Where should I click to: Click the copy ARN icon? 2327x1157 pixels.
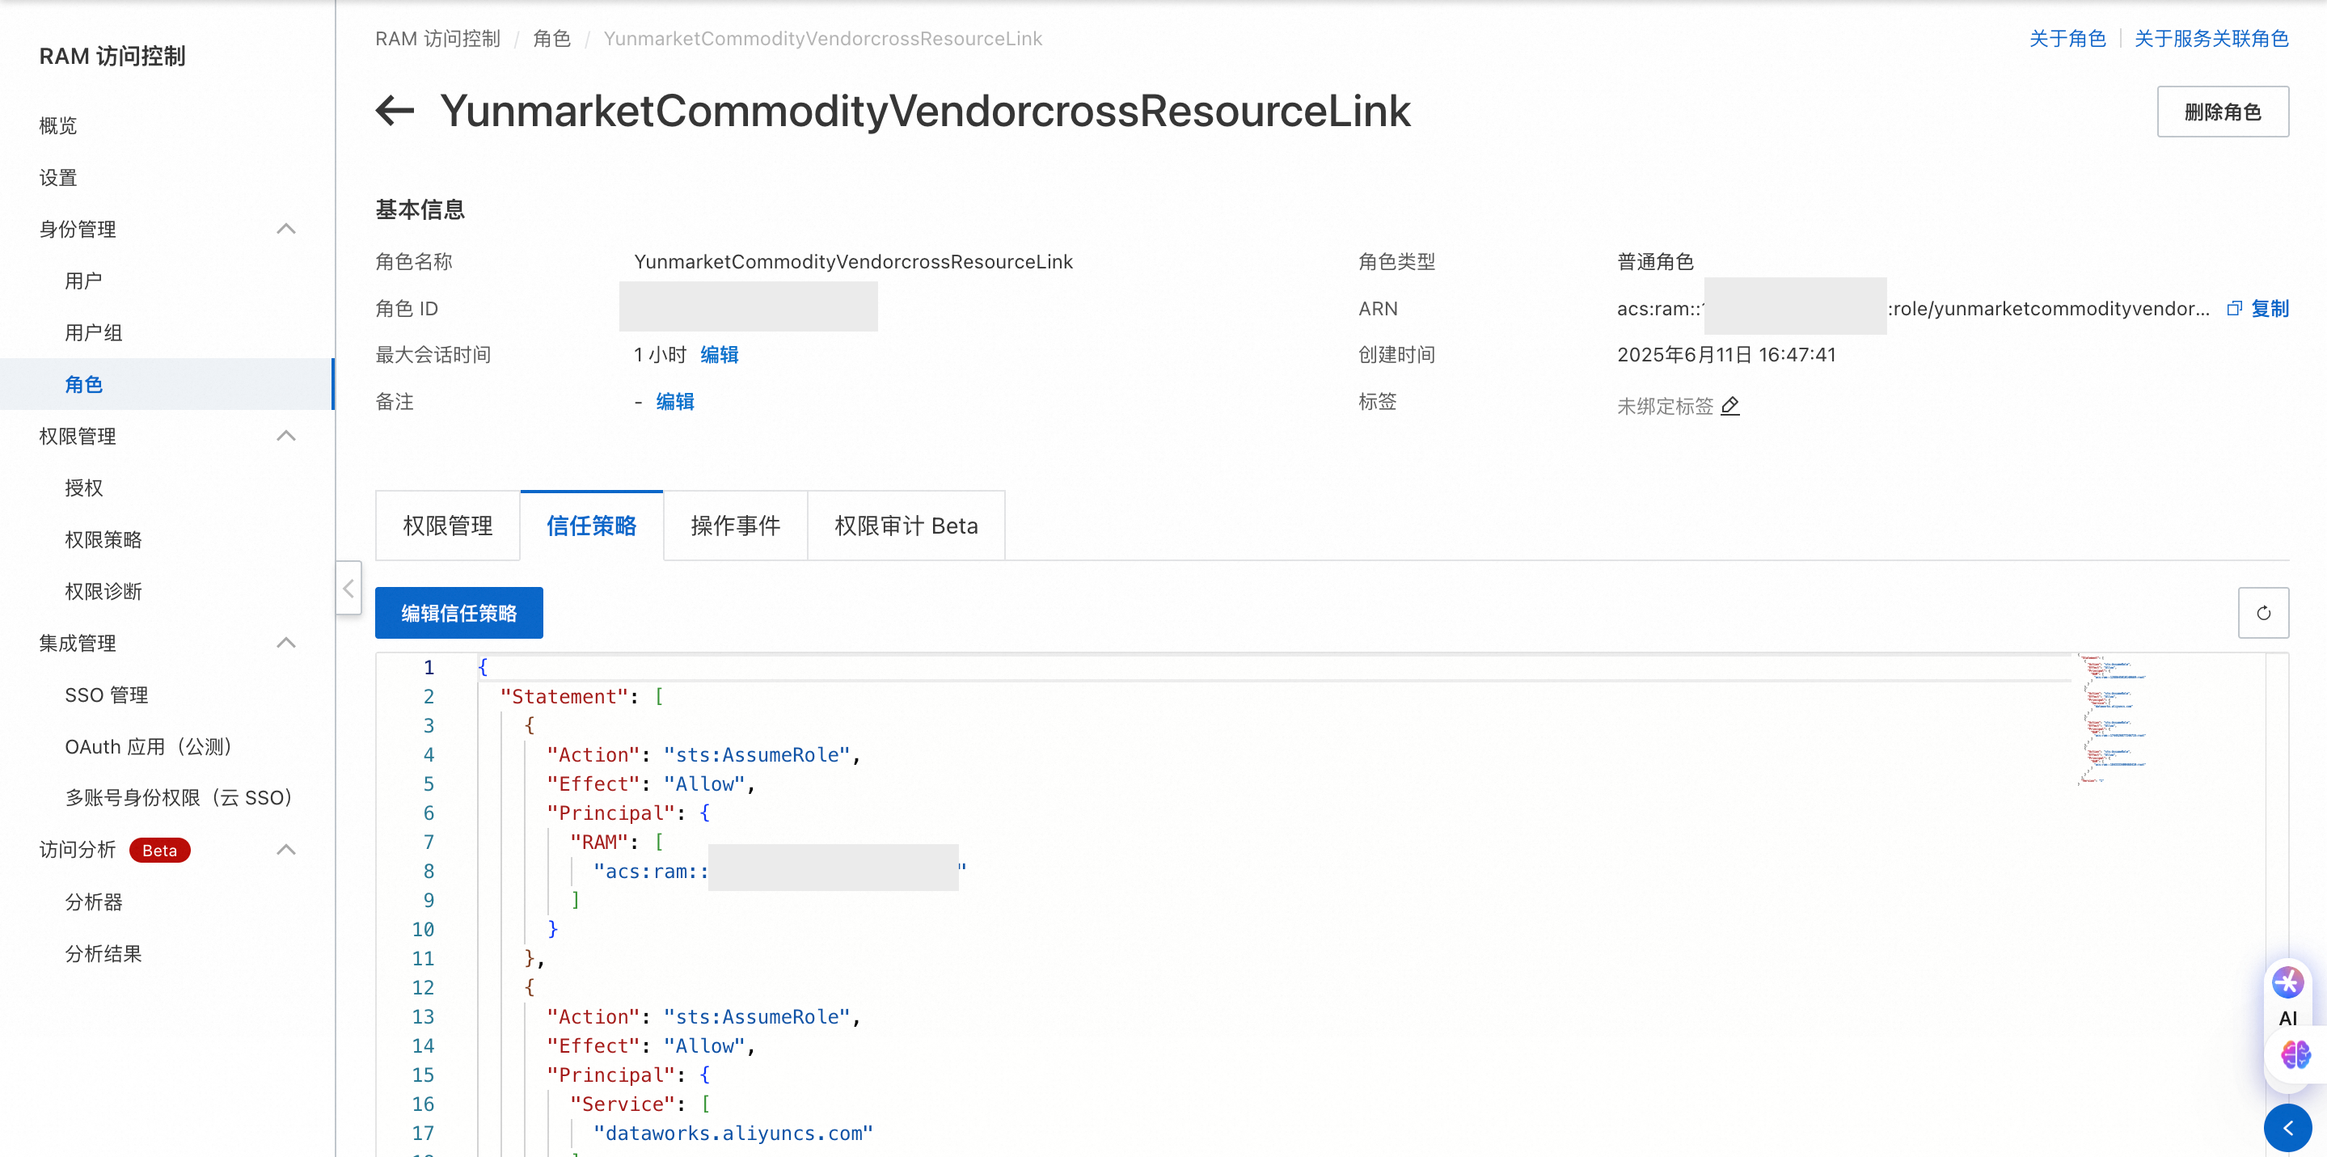(2234, 308)
